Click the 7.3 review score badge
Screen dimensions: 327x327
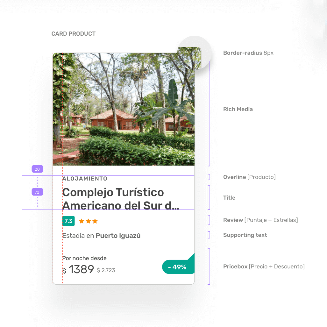tap(68, 221)
